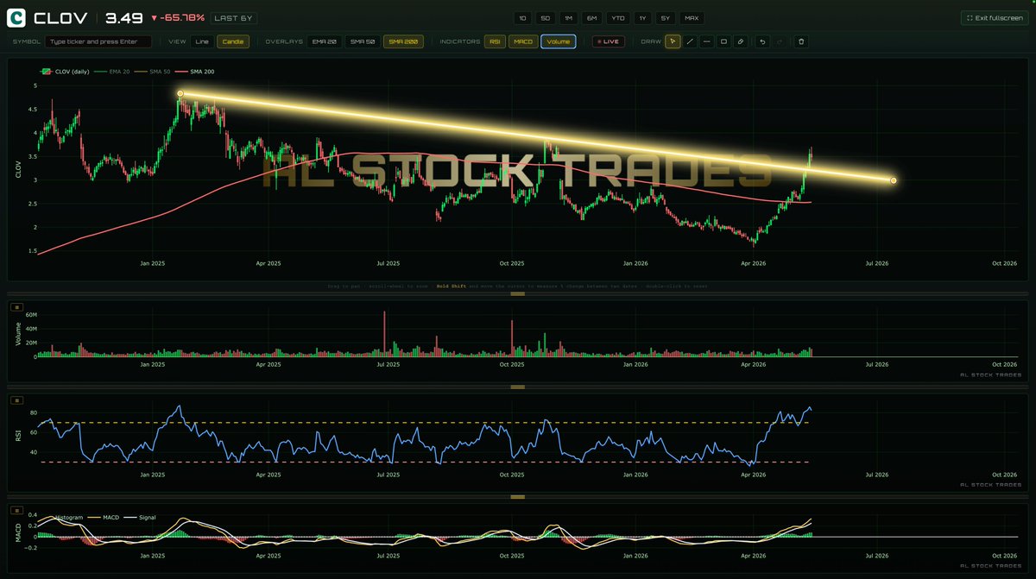
Task: Select the rectangle draw tool
Action: click(x=723, y=41)
